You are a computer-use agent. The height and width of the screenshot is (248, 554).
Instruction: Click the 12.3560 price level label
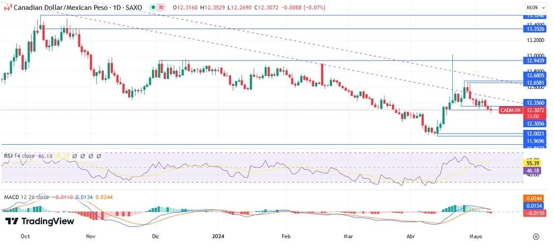coord(534,103)
